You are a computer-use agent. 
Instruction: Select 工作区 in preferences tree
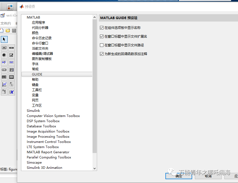[x=37, y=105]
